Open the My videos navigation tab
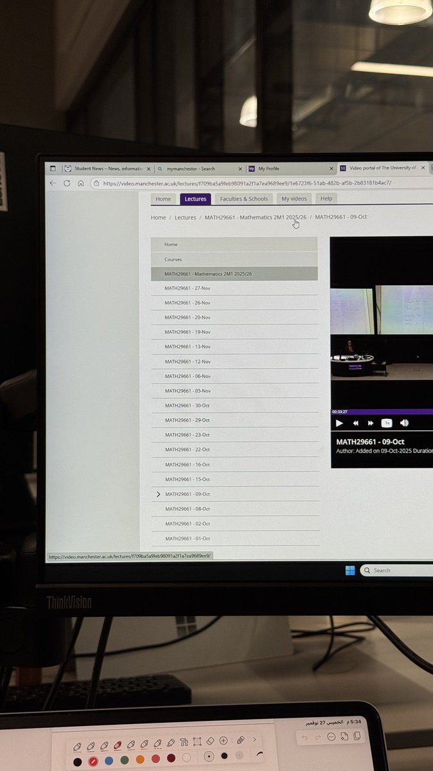 pos(294,199)
